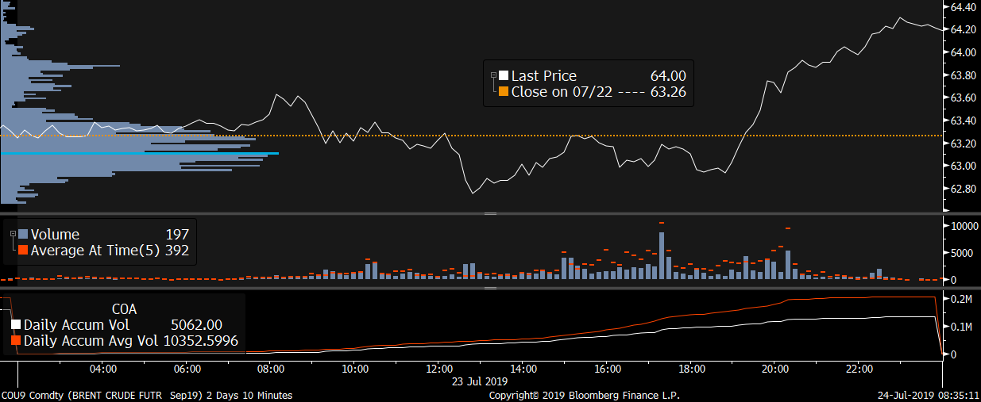Image resolution: width=981 pixels, height=402 pixels.
Task: Click the blue-gray Volume series swatch
Action: pyautogui.click(x=22, y=235)
